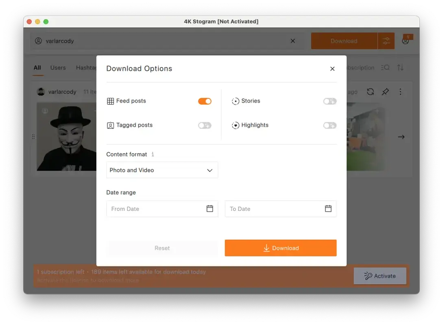Close the Download Options dialog
The image size is (443, 325).
click(332, 69)
